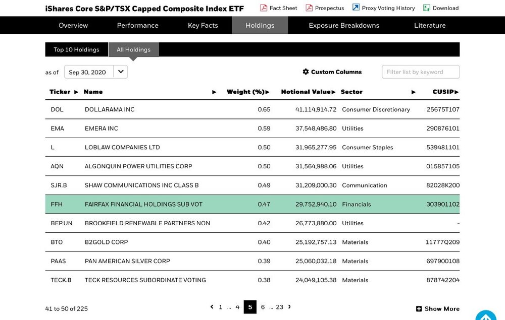Open the Prospectus PDF icon

(309, 8)
